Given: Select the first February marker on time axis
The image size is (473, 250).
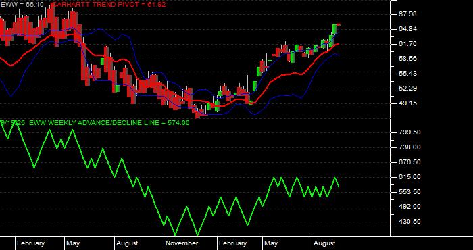Looking at the screenshot, I should click(x=30, y=243).
